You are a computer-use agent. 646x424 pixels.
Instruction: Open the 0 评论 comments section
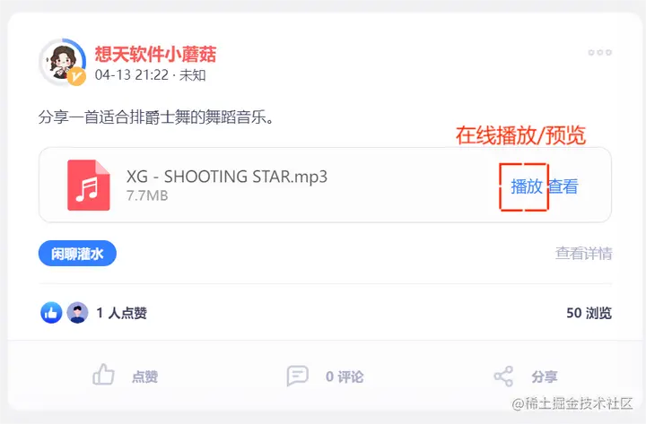(345, 376)
